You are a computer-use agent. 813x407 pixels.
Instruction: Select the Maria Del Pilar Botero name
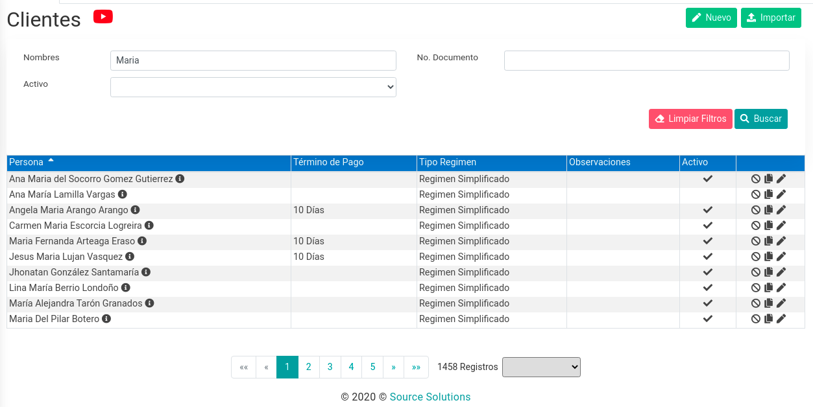[x=55, y=319]
